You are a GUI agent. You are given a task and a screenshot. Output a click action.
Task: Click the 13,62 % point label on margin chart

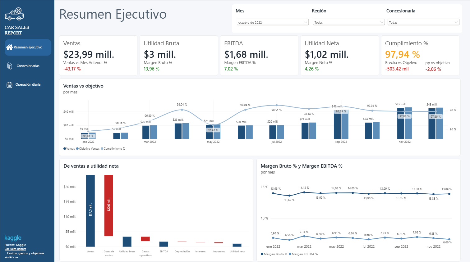[289, 200]
